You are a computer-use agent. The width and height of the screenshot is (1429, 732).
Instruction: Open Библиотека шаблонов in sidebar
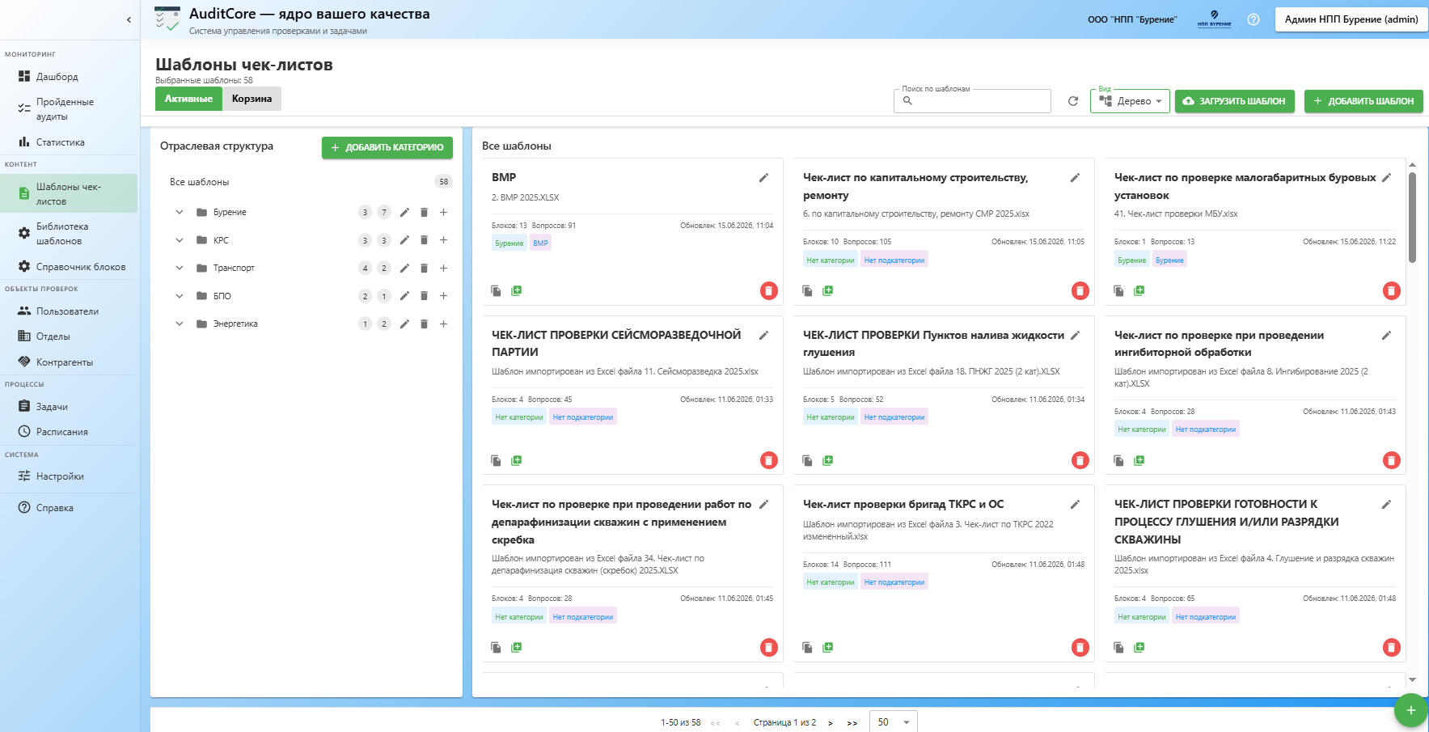(x=69, y=234)
